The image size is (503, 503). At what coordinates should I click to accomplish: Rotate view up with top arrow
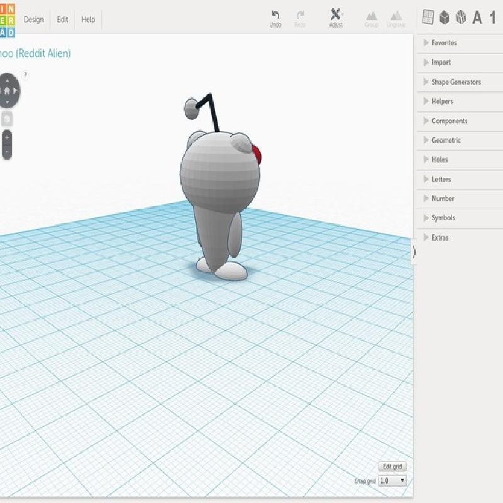(x=7, y=80)
